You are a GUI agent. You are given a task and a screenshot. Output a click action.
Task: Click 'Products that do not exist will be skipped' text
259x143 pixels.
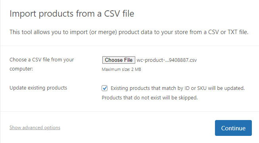pyautogui.click(x=150, y=97)
